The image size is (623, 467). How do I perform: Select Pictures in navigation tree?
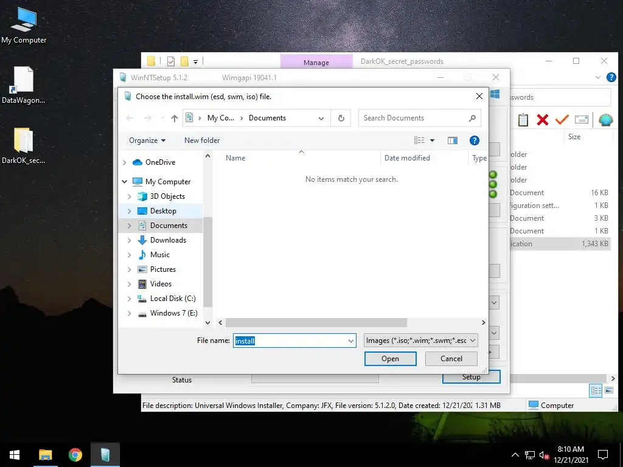163,269
